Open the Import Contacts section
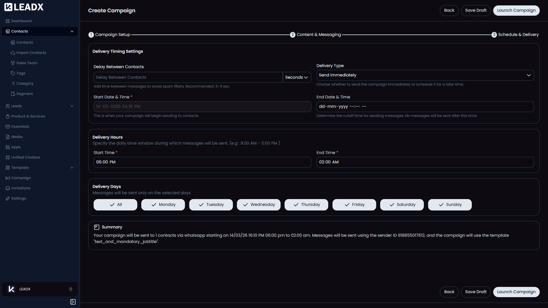Viewport: 548px width, 308px height. click(x=31, y=52)
